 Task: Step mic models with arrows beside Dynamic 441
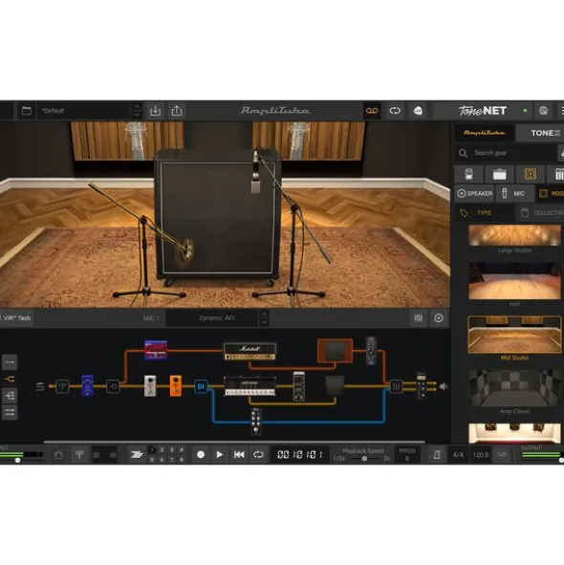[264, 318]
